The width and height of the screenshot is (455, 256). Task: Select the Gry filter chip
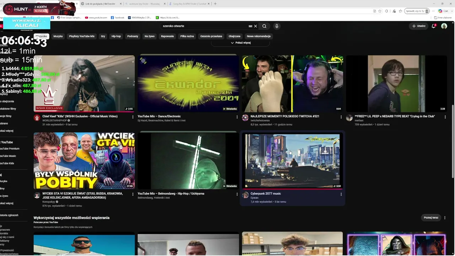(x=103, y=36)
